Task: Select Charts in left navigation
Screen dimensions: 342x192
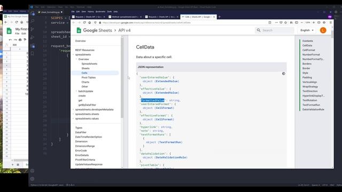Action: pyautogui.click(x=85, y=82)
